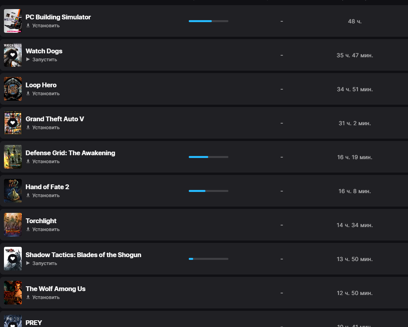Screen dimensions: 408x327
Task: Click the play icon under Shadow Tactics
Action: click(28, 263)
